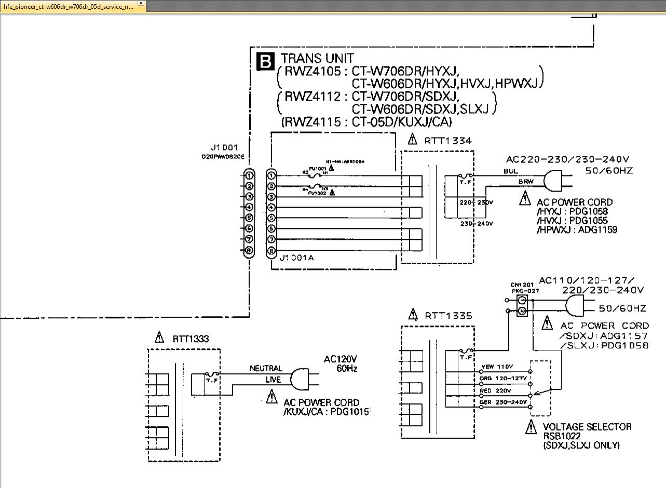Click the 'RSB1022' part number

coord(562,437)
